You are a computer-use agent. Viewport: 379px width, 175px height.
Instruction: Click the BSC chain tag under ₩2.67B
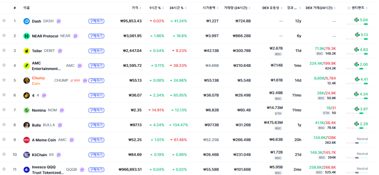pos(278,54)
